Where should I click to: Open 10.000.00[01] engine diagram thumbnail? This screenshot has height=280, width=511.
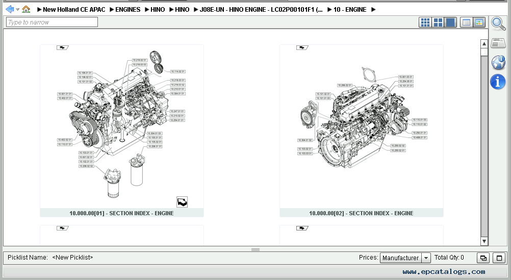click(x=122, y=126)
